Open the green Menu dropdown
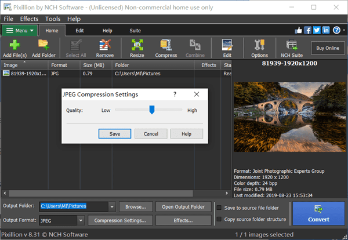This screenshot has height=240, width=348. [x=20, y=30]
